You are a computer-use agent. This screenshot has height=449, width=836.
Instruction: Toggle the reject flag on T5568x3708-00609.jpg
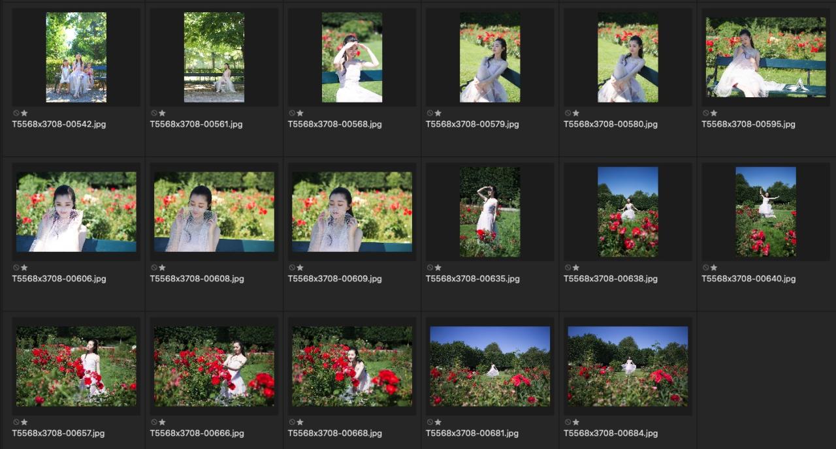[x=292, y=268]
